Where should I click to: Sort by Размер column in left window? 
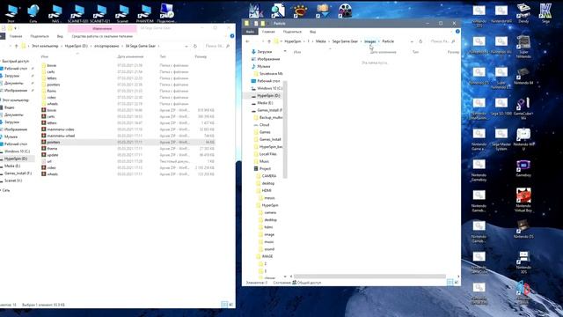click(201, 56)
